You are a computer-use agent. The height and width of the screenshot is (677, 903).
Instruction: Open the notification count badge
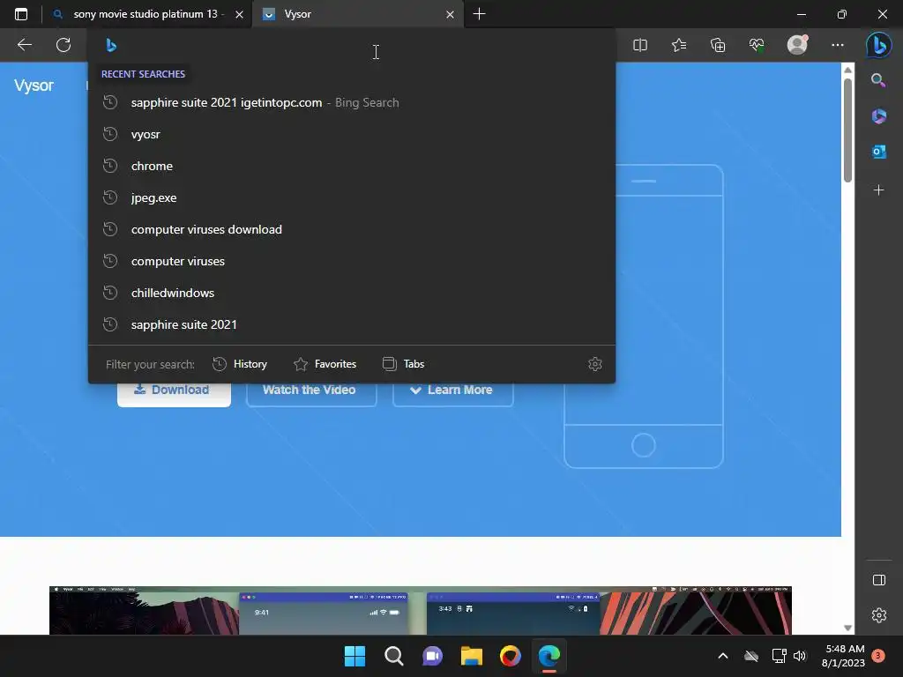[878, 656]
